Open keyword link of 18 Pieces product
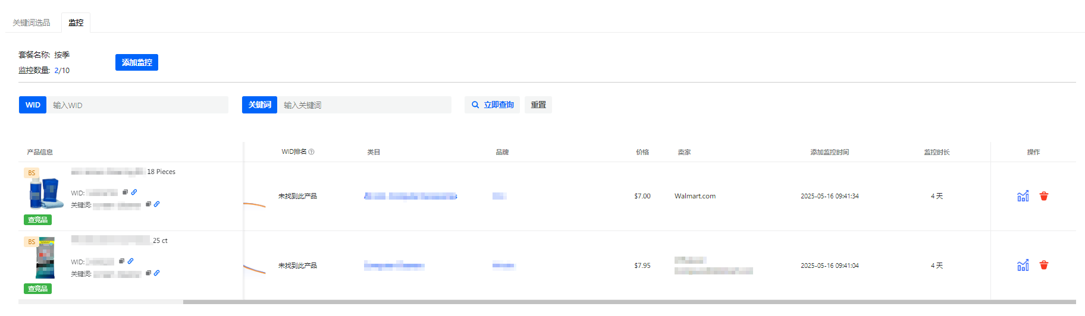 [x=156, y=204]
